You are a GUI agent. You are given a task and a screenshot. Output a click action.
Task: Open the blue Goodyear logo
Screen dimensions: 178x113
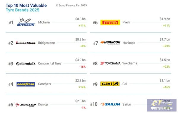pos(26,84)
